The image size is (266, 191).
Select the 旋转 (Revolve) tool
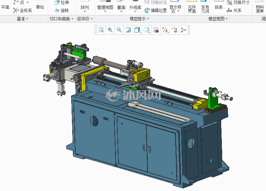tap(62, 10)
